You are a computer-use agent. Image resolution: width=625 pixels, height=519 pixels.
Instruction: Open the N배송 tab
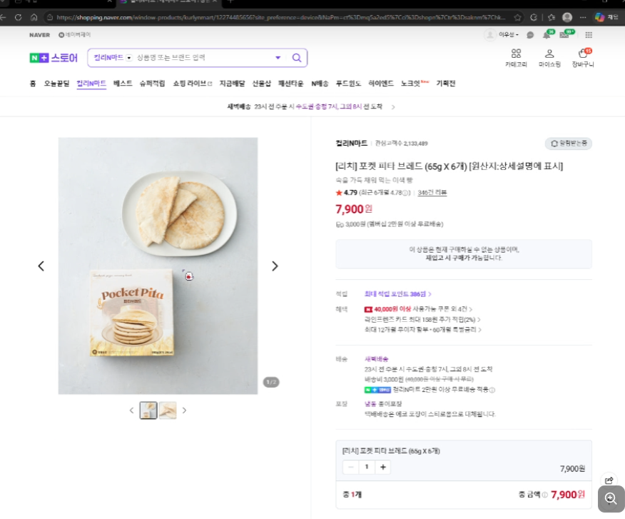pyautogui.click(x=320, y=84)
